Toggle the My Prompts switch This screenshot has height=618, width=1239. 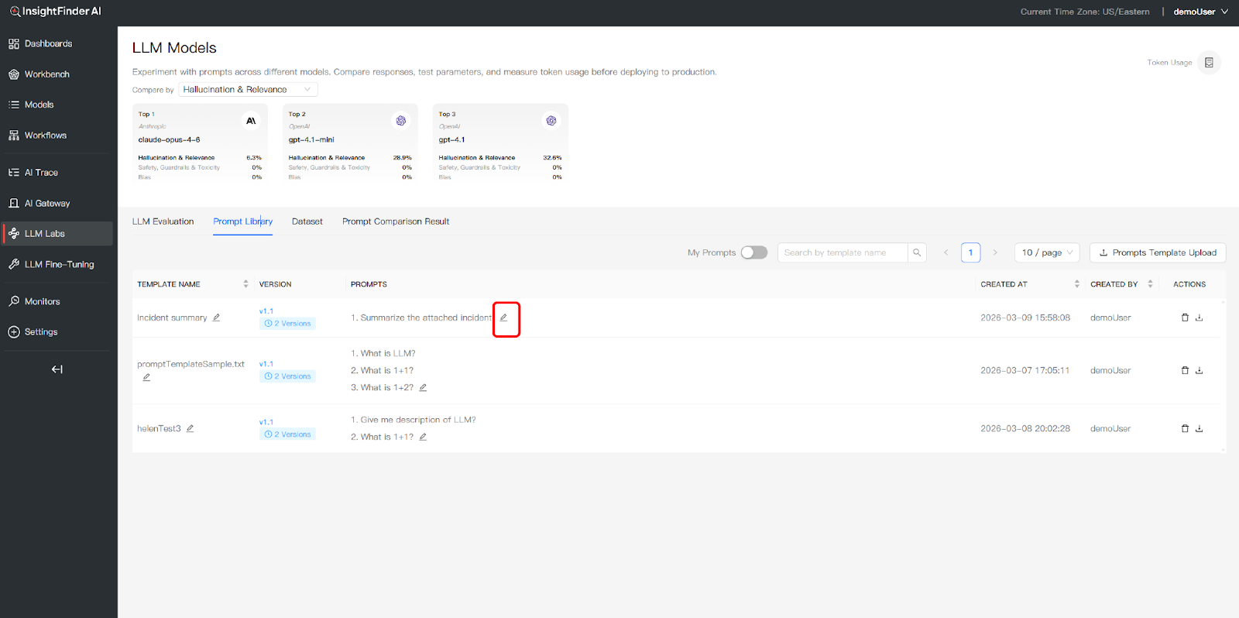coord(753,252)
